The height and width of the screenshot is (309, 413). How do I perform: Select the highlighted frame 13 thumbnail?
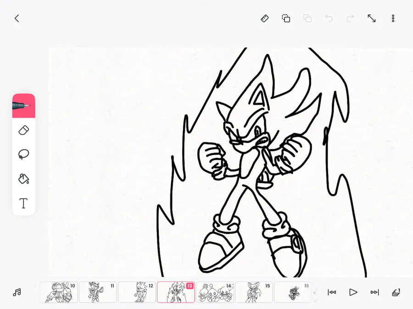176,292
